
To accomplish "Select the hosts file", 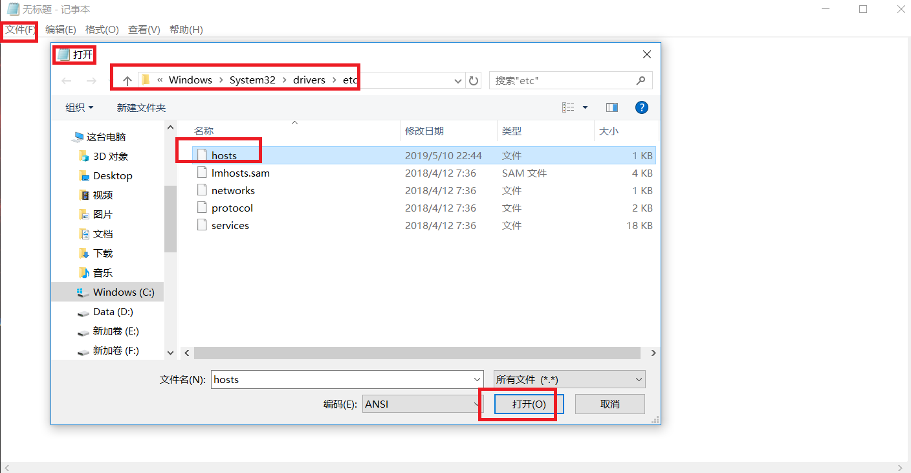I will tap(424, 155).
